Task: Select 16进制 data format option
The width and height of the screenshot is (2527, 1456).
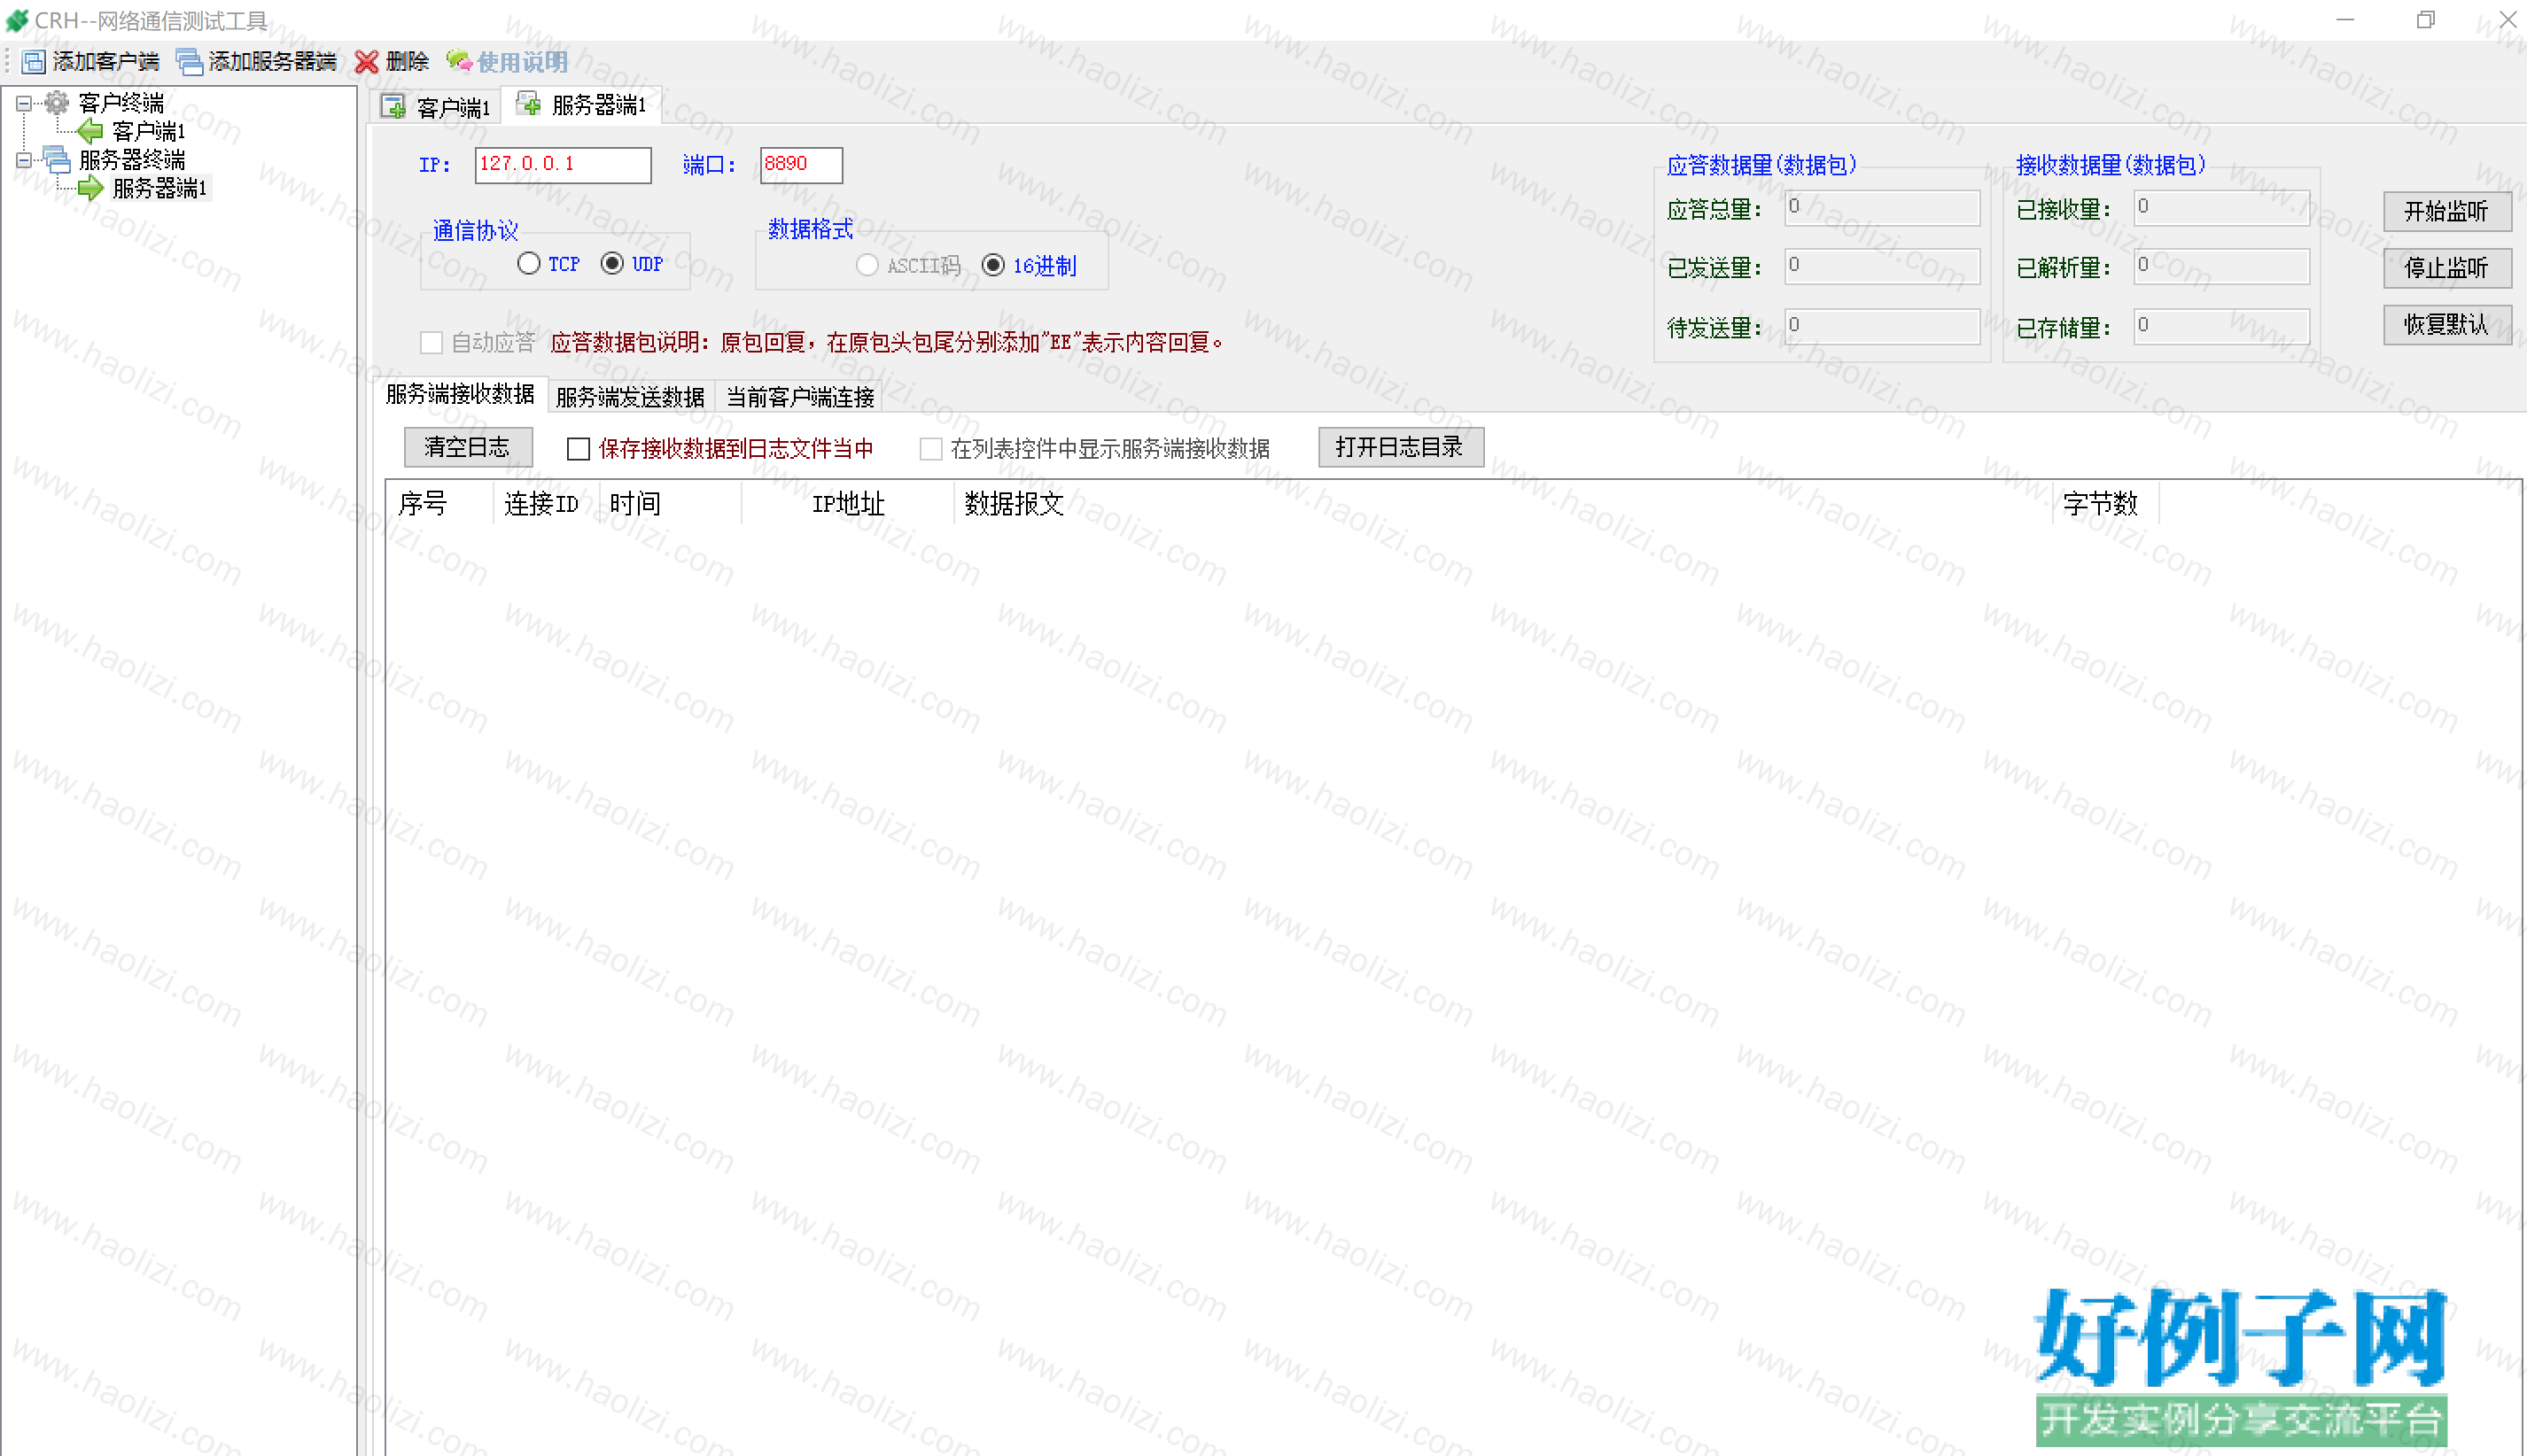Action: tap(993, 265)
